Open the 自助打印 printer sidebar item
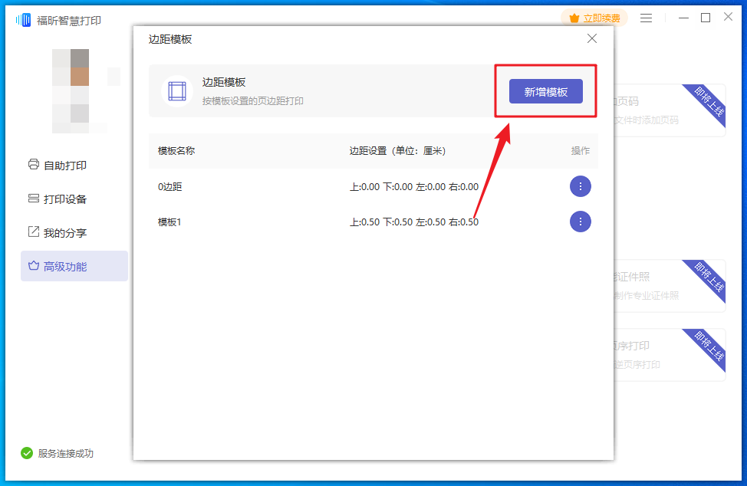This screenshot has width=747, height=486. pos(64,165)
